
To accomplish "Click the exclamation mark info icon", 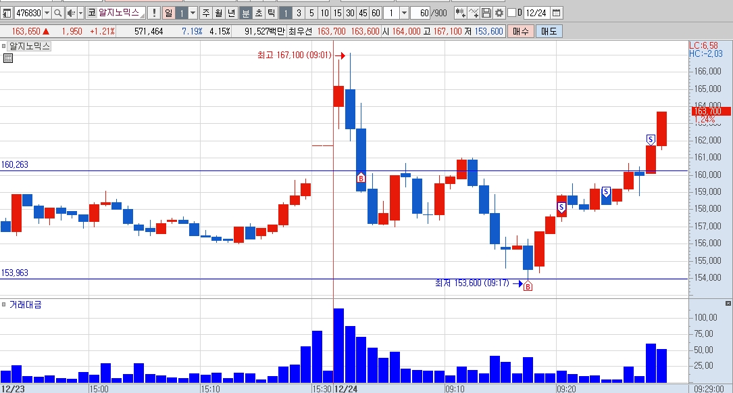I will click(154, 13).
